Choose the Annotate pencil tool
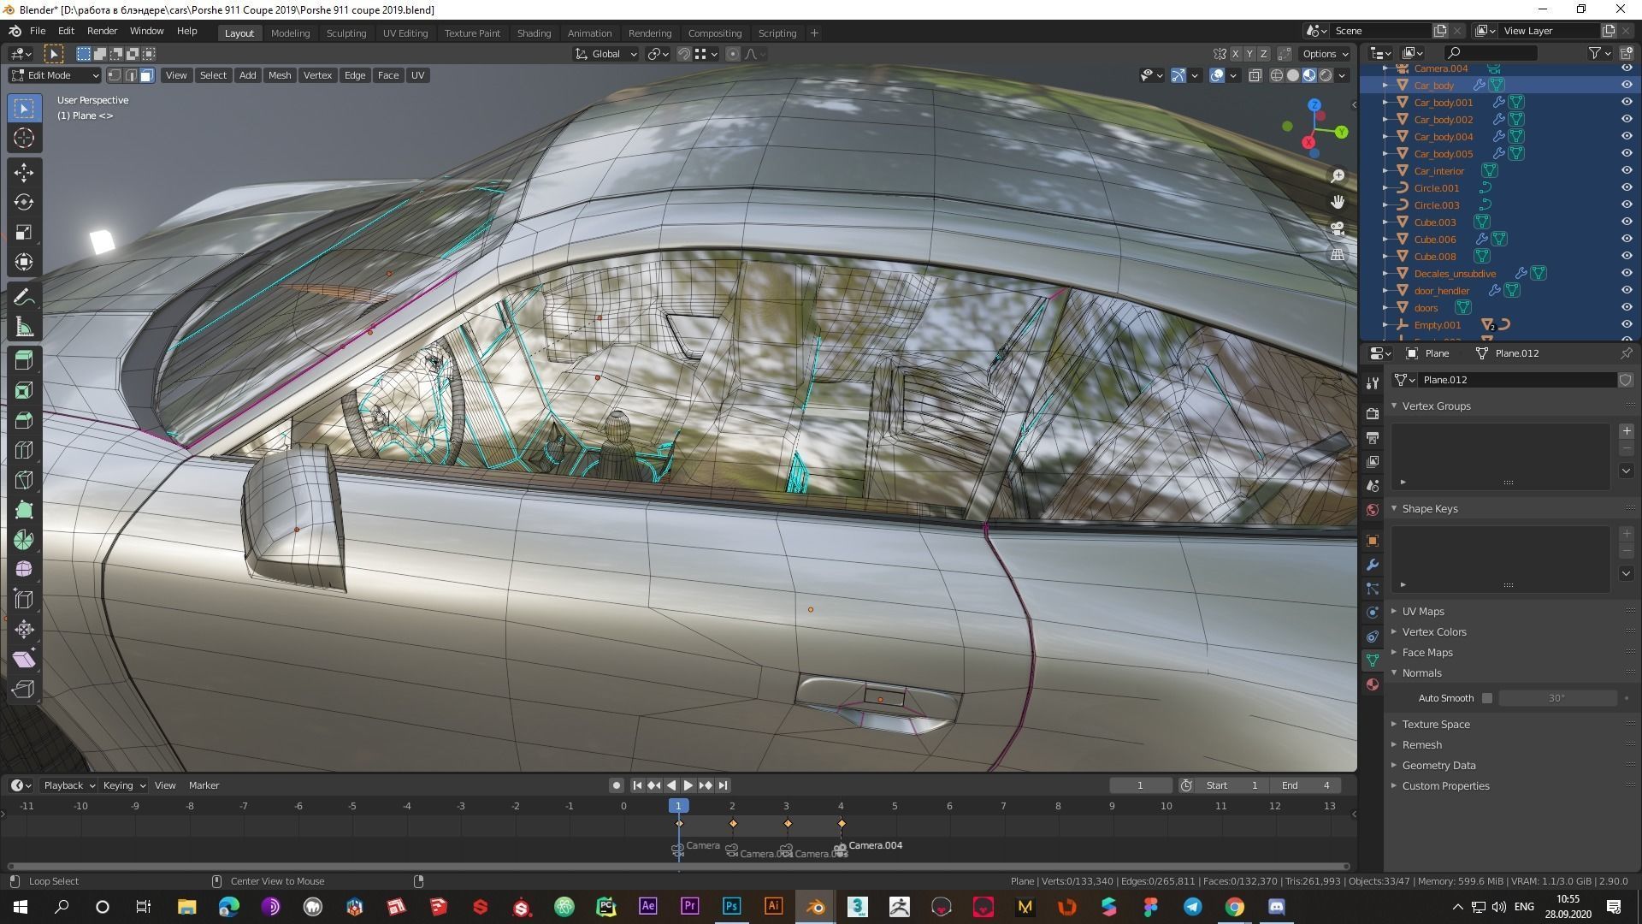1642x924 pixels. (24, 297)
